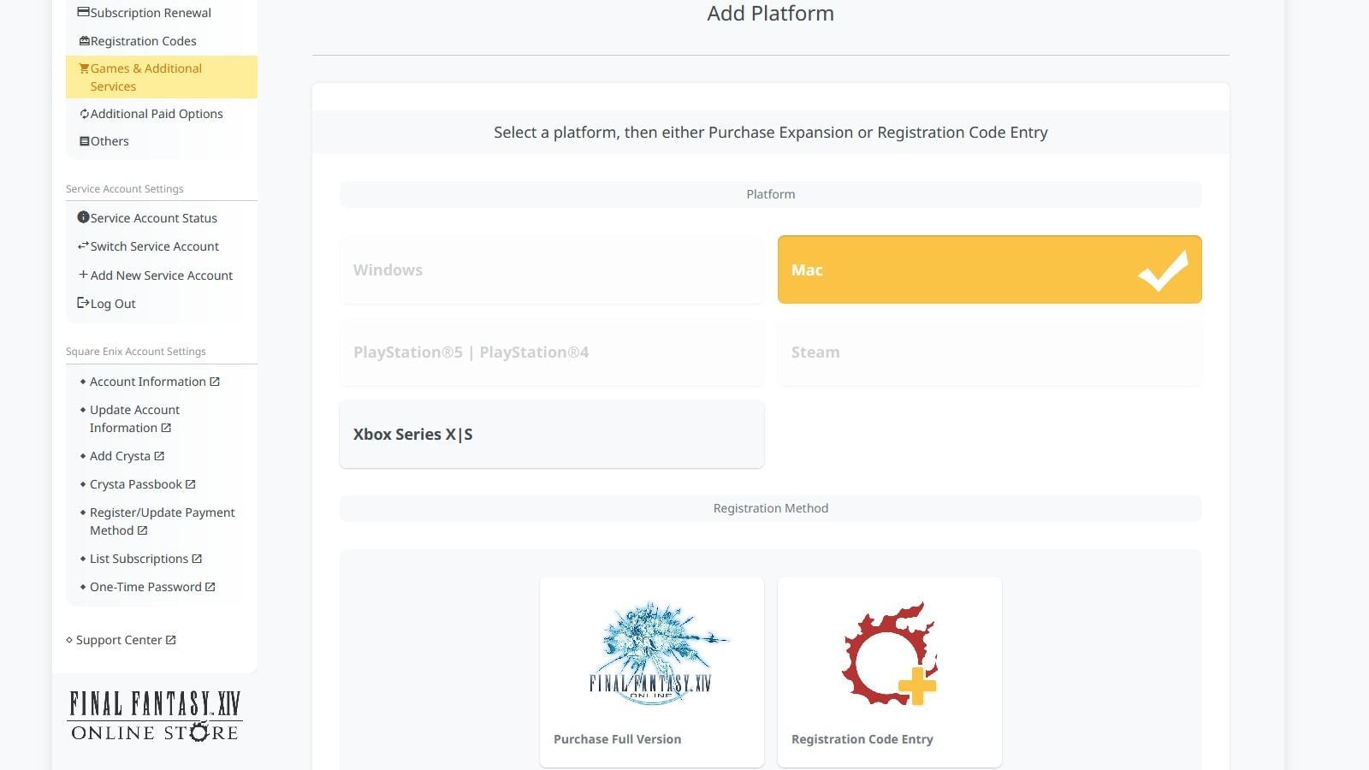Click the Log Out door icon

[x=83, y=303]
